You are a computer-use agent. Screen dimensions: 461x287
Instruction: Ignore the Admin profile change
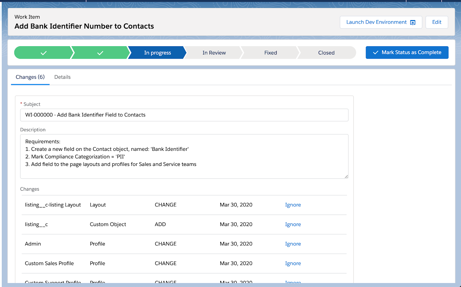[293, 244]
